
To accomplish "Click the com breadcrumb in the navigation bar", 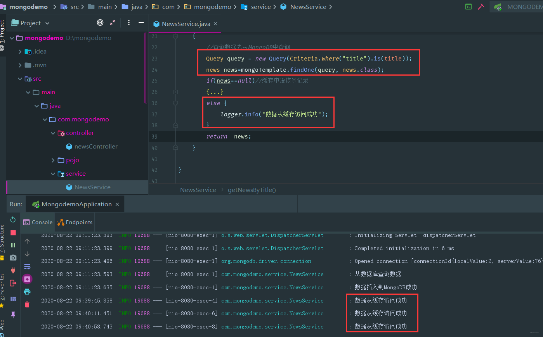I will click(x=165, y=7).
